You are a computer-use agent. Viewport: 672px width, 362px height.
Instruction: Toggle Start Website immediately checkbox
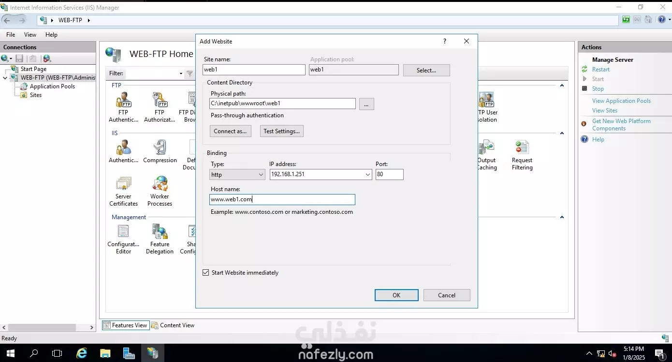pos(206,273)
